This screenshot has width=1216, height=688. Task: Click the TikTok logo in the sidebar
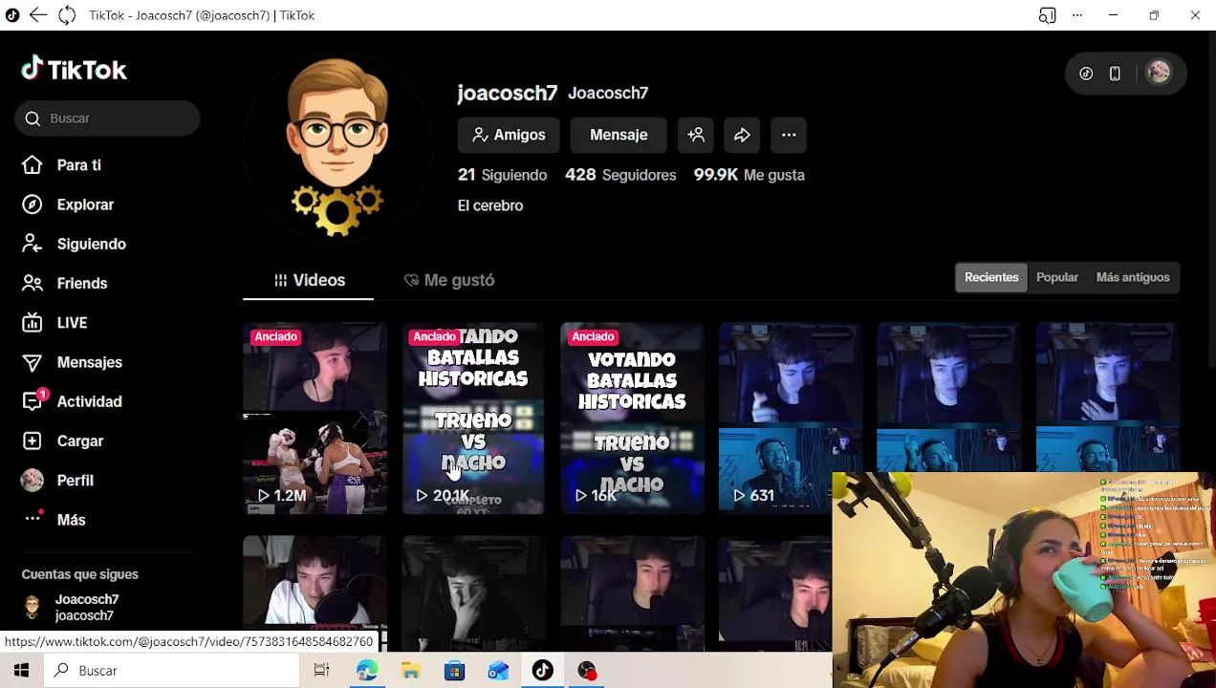pyautogui.click(x=74, y=70)
